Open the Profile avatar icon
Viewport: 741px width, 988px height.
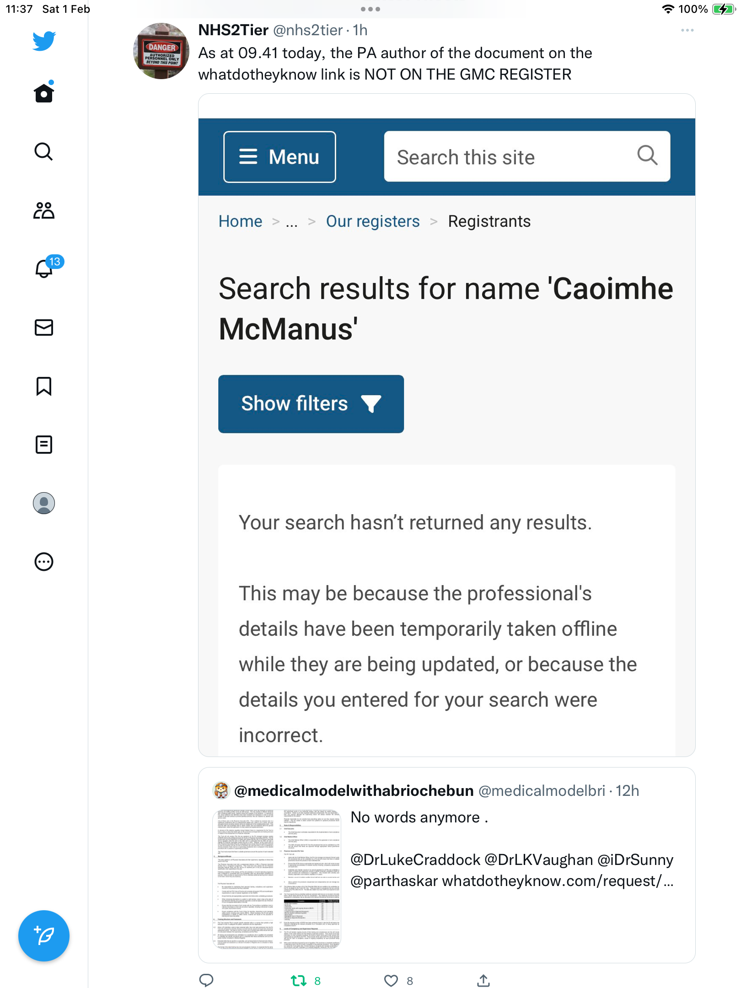point(44,503)
